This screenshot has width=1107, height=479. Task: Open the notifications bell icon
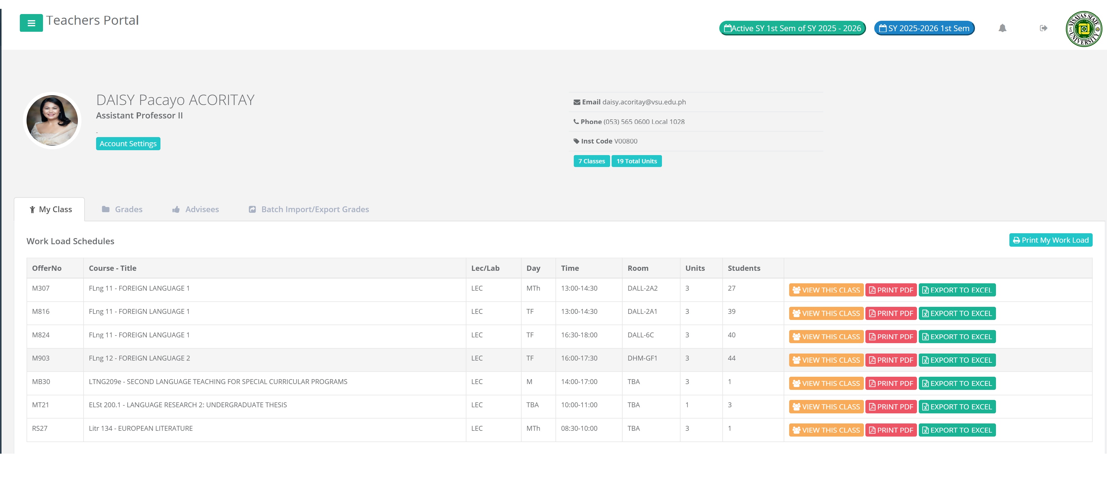click(1002, 28)
